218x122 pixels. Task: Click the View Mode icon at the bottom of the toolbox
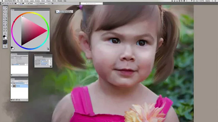pyautogui.click(x=5, y=47)
